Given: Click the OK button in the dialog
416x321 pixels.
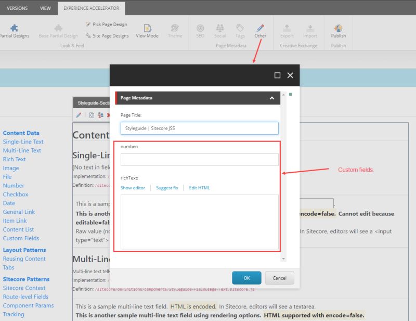Looking at the screenshot, I should pyautogui.click(x=246, y=278).
